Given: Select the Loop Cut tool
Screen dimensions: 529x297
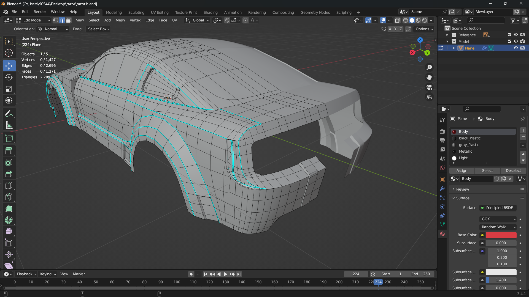Looking at the screenshot, I should click(9, 185).
